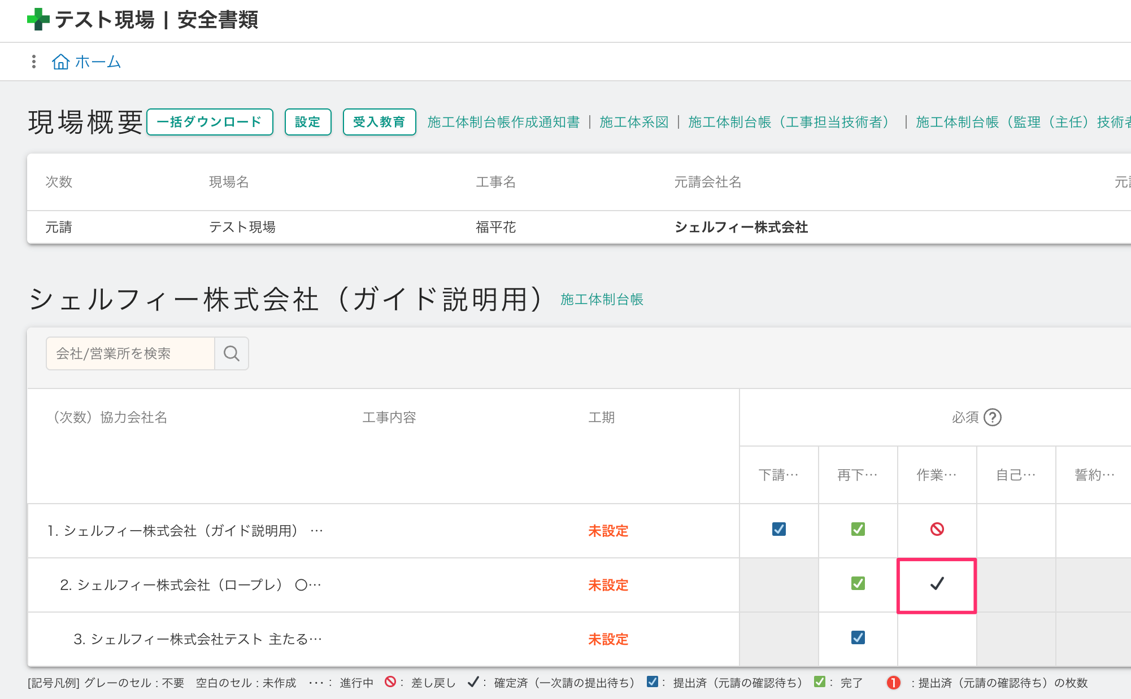Click the green completed checkbox in row 1
Image resolution: width=1131 pixels, height=699 pixels.
point(858,529)
